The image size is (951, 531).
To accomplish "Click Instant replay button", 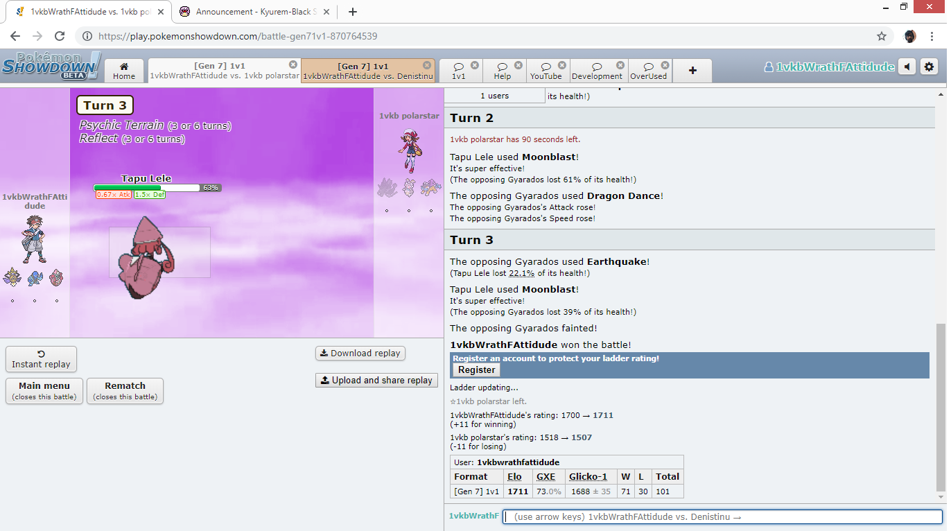I will pos(41,359).
